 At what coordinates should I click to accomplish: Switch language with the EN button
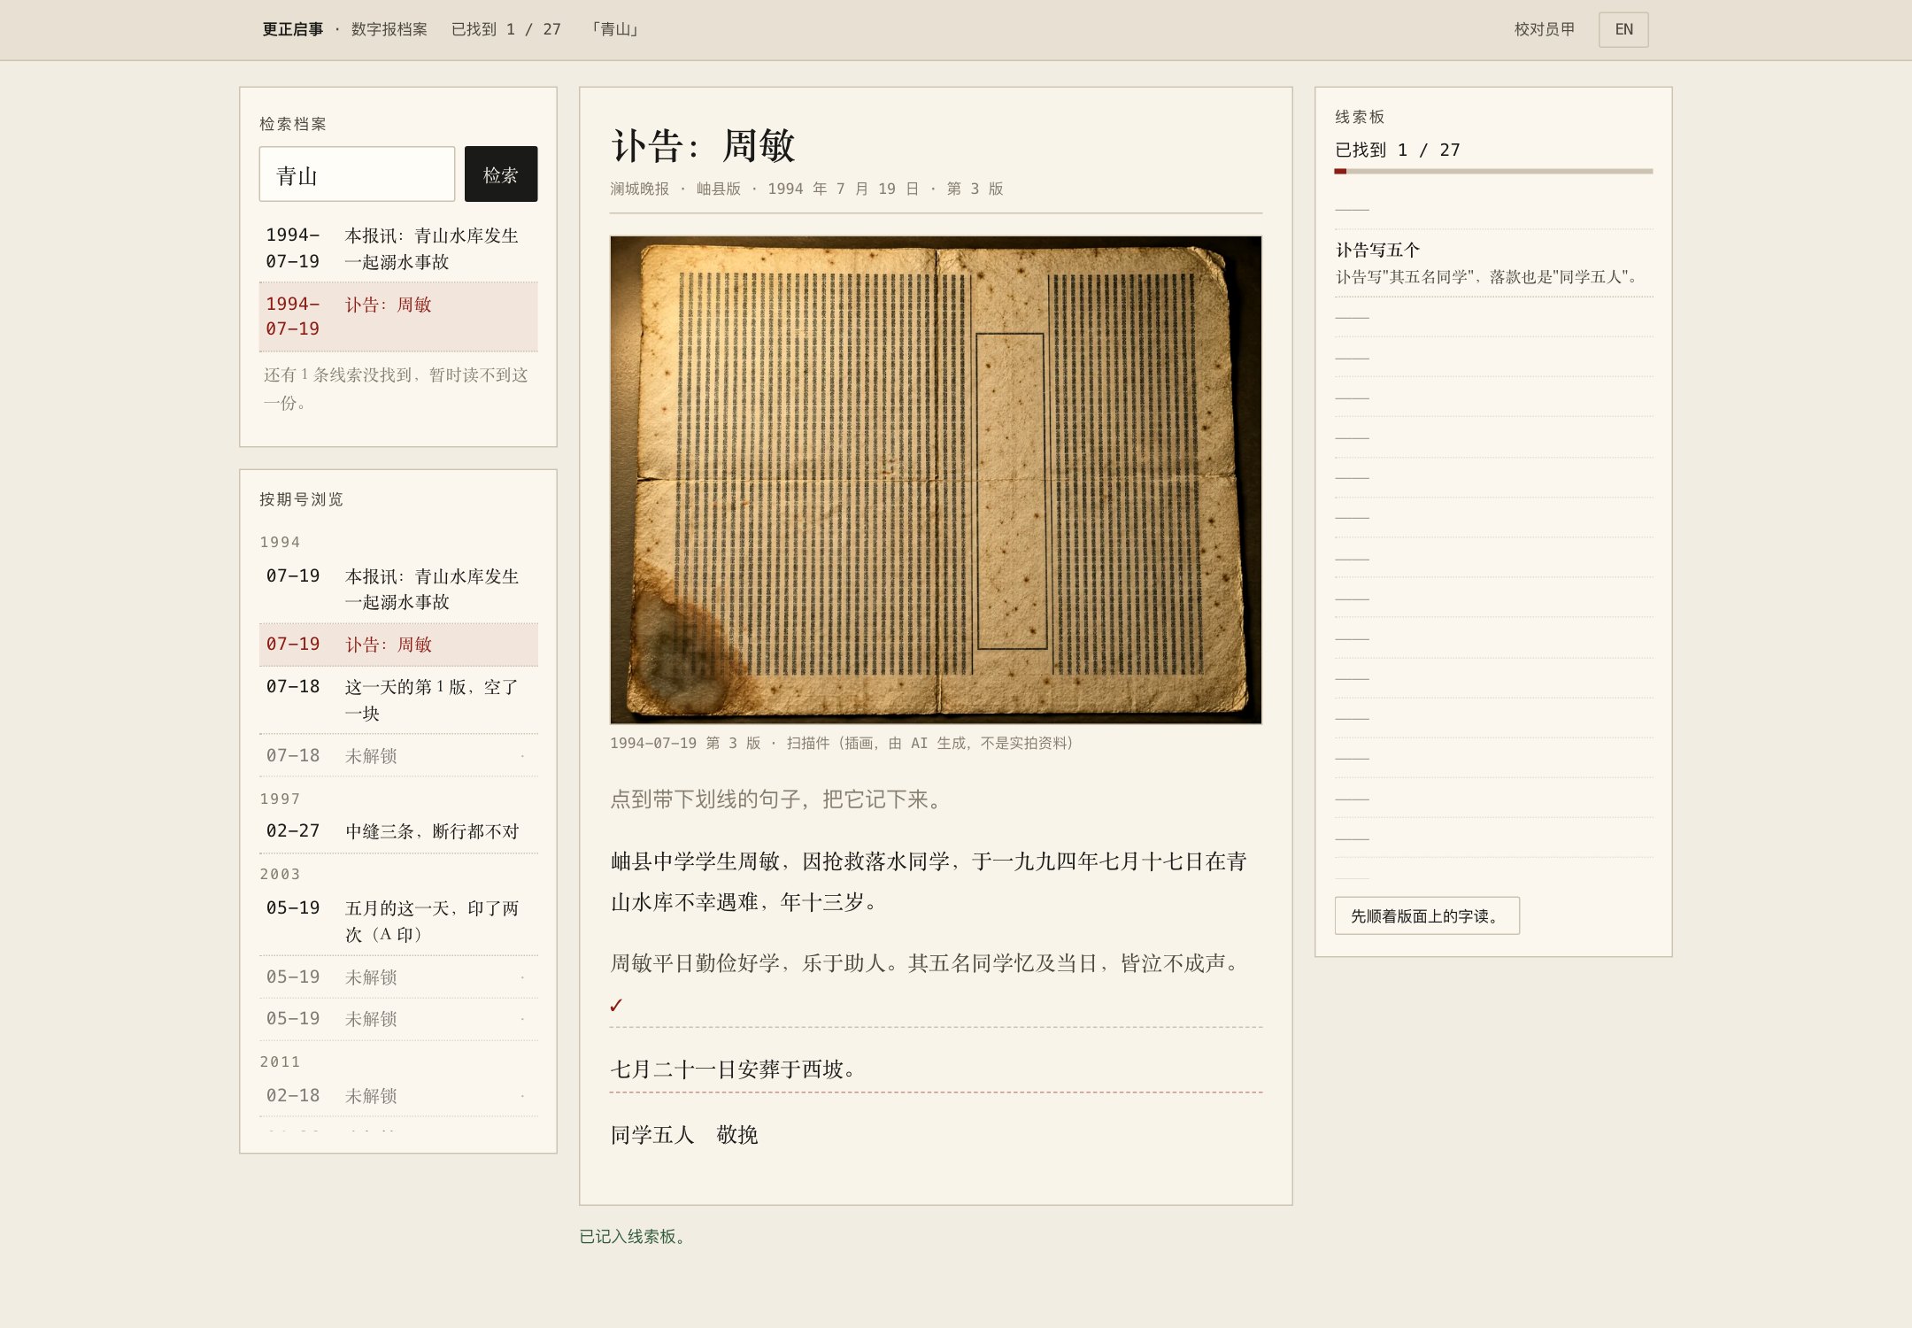point(1623,29)
